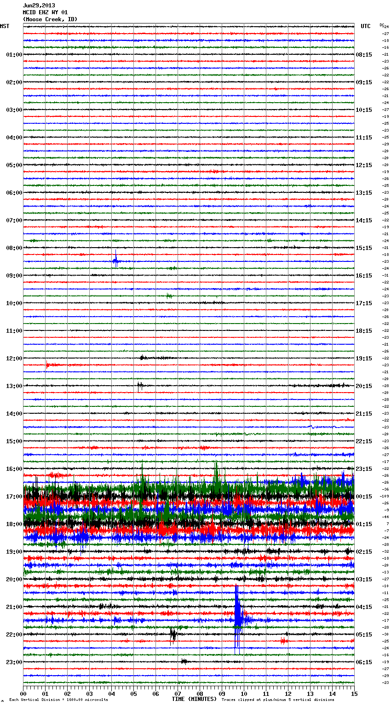Click the -109 DC offset value
The image size is (391, 706).
tap(385, 496)
